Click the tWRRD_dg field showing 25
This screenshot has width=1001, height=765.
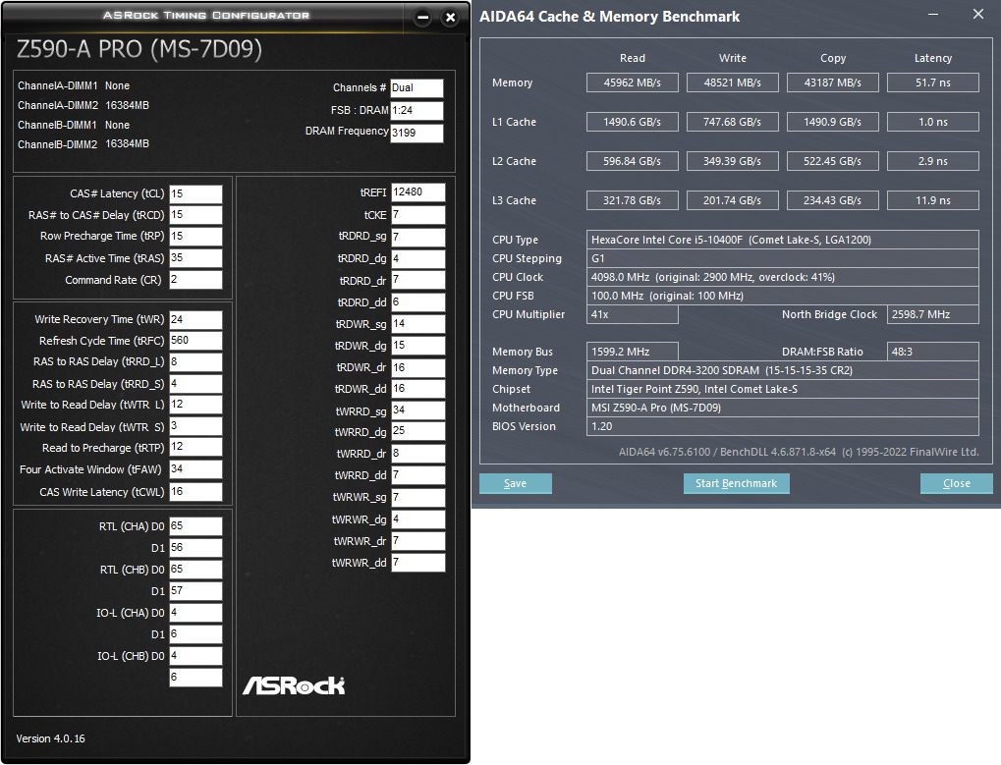[x=418, y=431]
